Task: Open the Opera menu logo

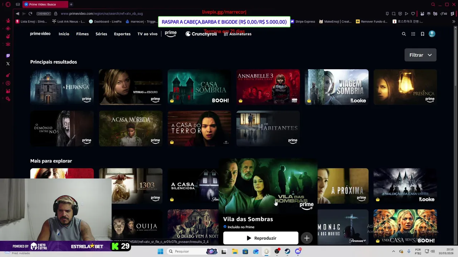Action: click(x=8, y=4)
